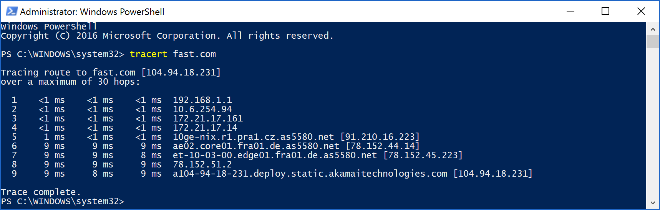Maximize the PowerShell window
This screenshot has width=660, height=210.
coord(605,11)
